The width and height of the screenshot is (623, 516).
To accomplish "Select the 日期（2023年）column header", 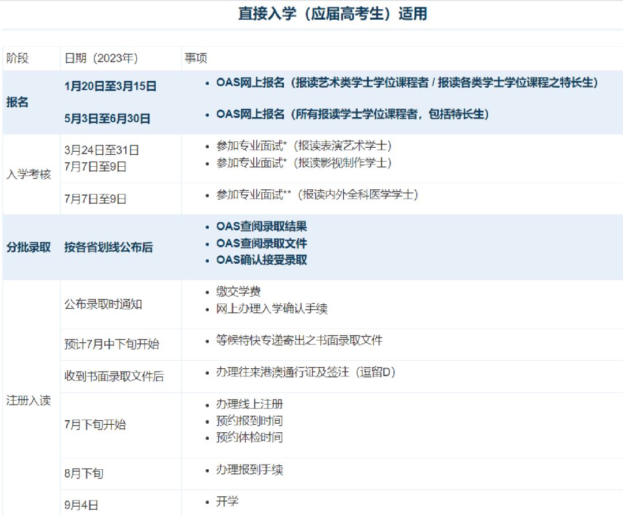I will (102, 58).
